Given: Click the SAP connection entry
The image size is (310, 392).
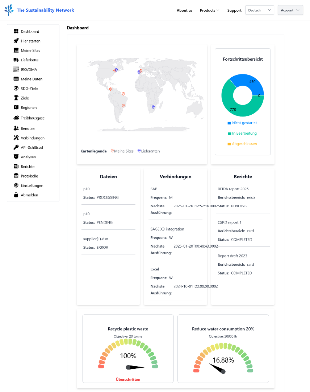Looking at the screenshot, I should click(x=154, y=189).
